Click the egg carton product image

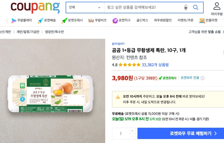coord(53,93)
